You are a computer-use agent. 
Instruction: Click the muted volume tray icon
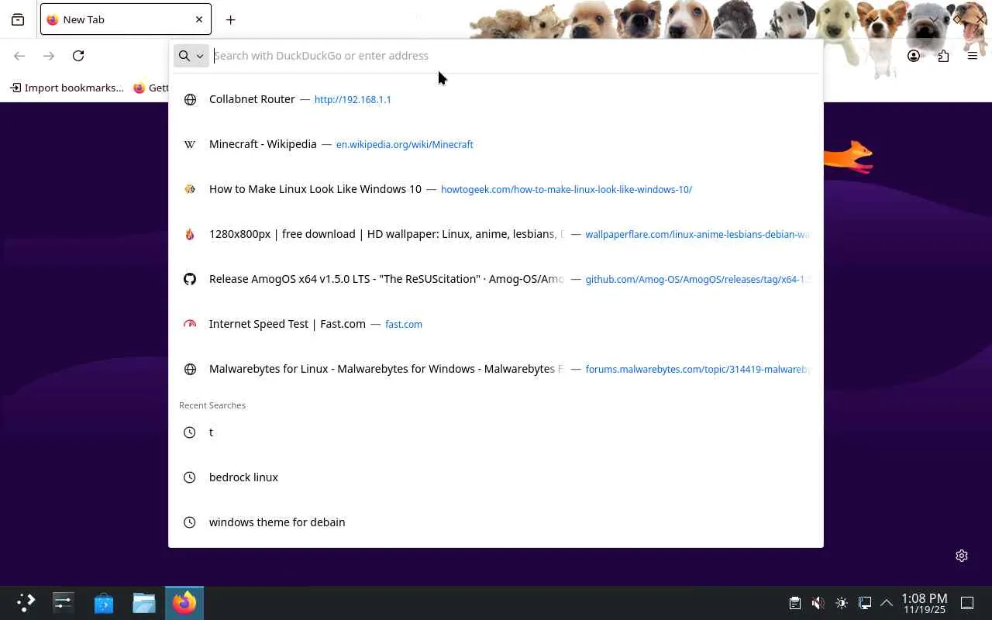click(x=818, y=603)
